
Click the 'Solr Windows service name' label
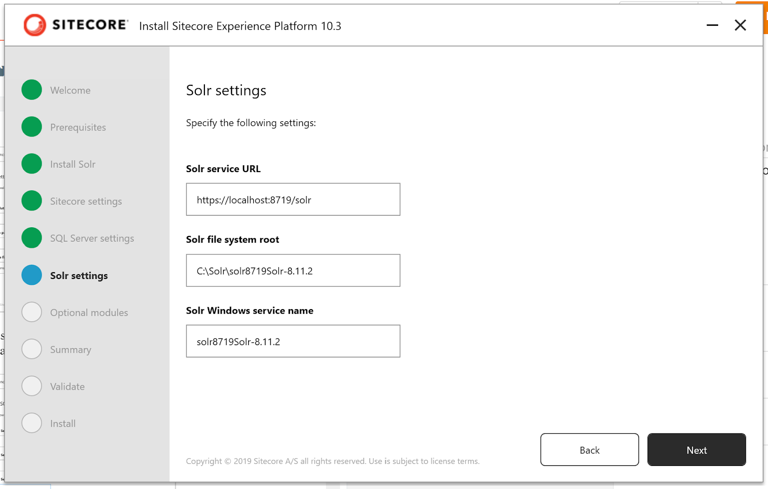pos(250,311)
